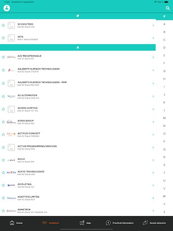The width and height of the screenshot is (173, 231).
Task: Select the Exhibitors handshake icon
Action: 45,223
